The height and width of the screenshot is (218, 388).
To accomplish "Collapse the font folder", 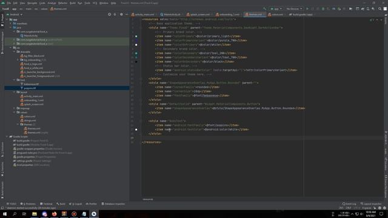I will (15, 80).
